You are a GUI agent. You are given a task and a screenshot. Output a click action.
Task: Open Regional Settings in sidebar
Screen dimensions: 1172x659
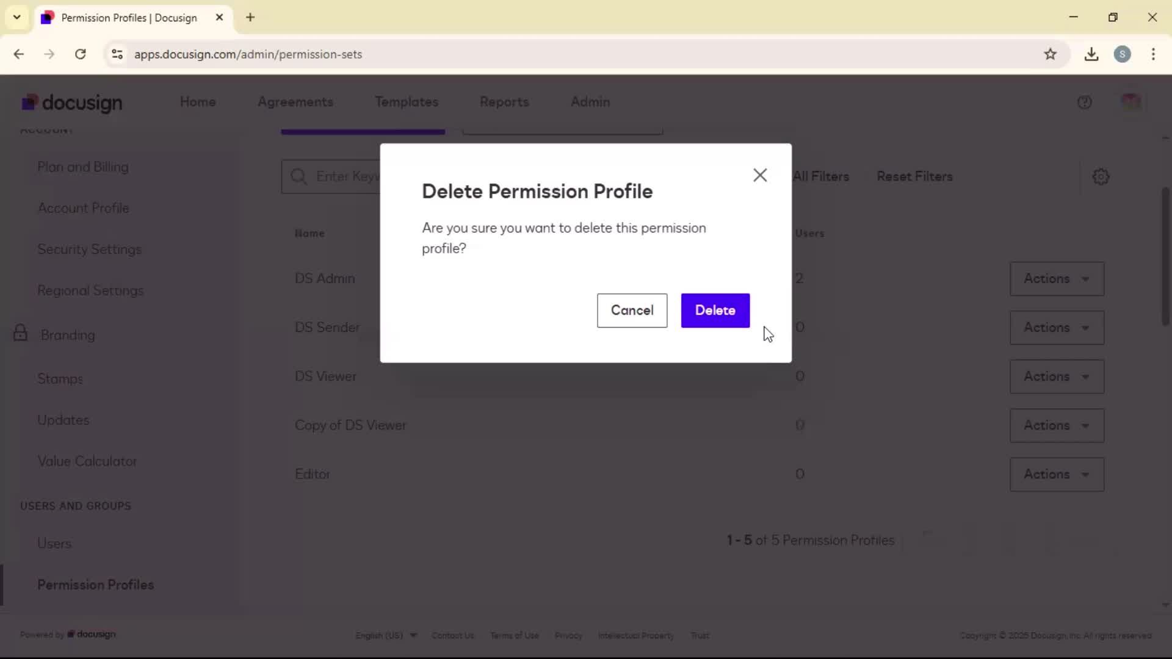point(90,291)
